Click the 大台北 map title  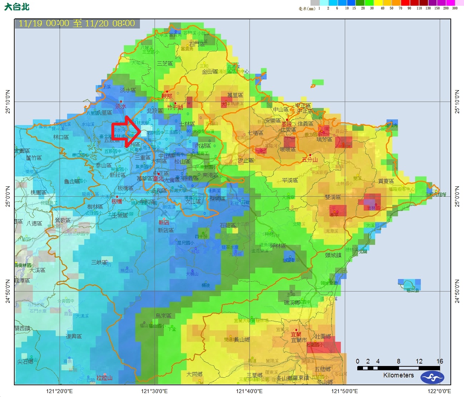click(17, 7)
